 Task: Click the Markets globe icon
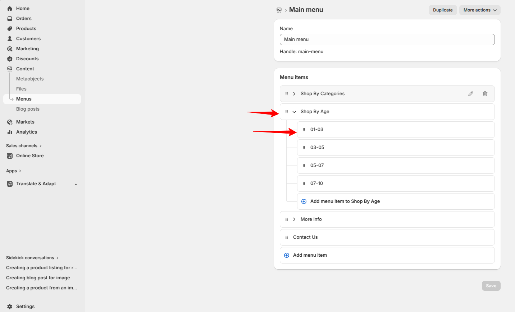coord(10,122)
